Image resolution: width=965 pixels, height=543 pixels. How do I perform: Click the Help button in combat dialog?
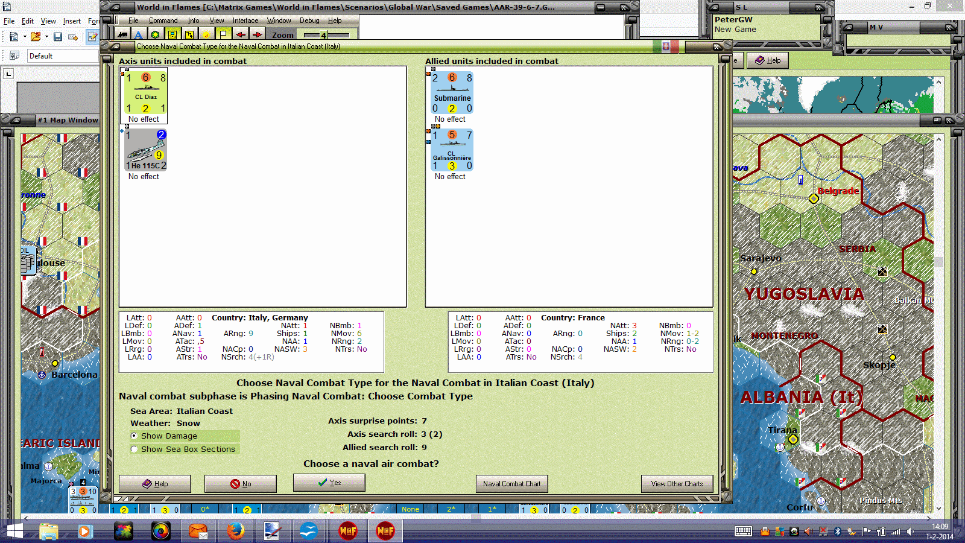[x=155, y=484]
